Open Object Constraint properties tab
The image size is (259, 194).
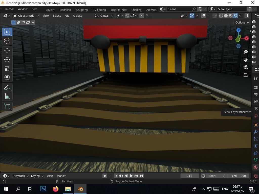256,153
